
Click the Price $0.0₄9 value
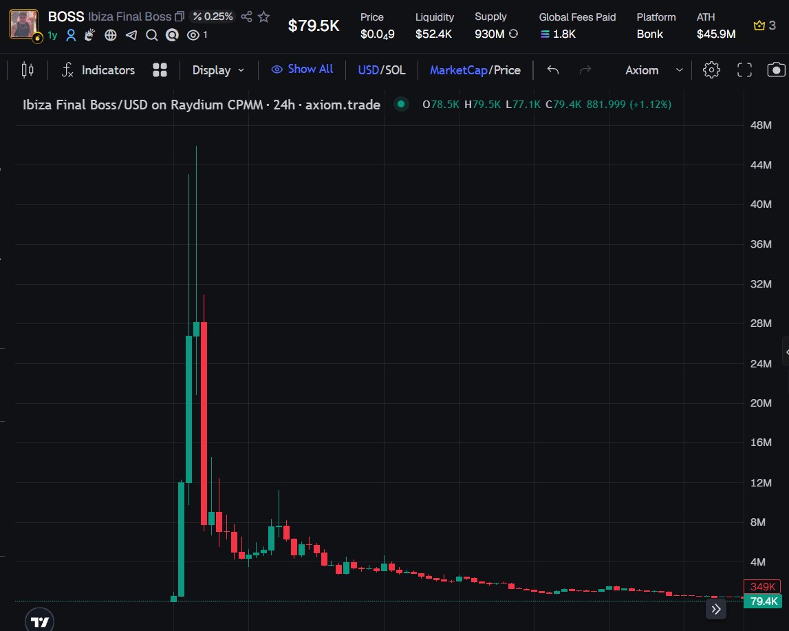tap(378, 34)
